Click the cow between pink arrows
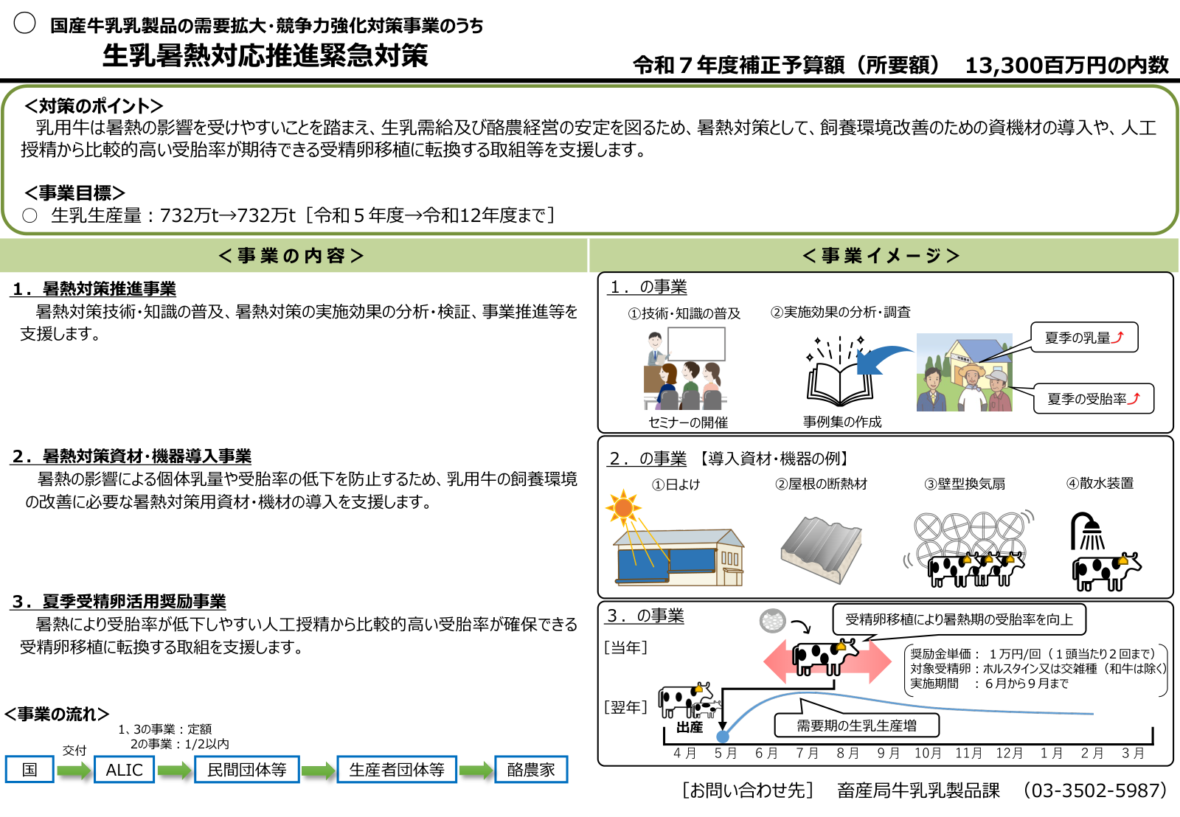 (x=825, y=657)
